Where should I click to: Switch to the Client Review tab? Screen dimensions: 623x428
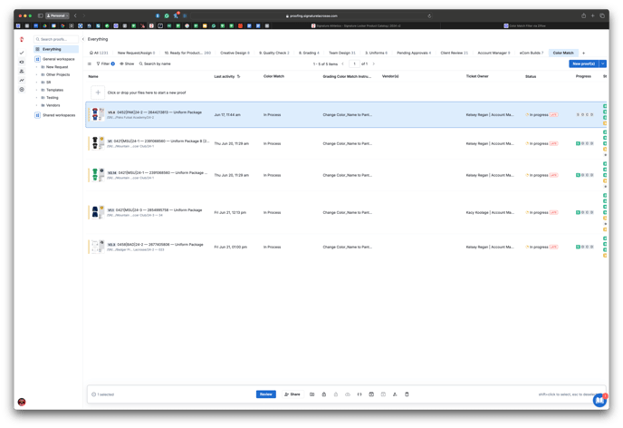coord(454,53)
